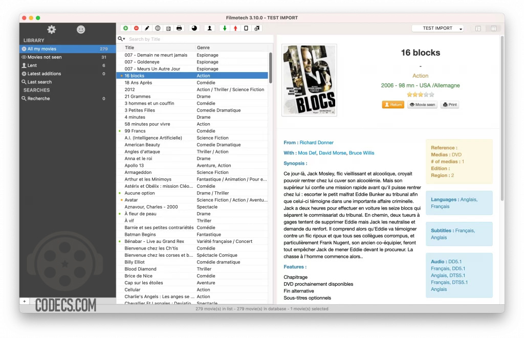Select the movie Cap sur les étoiles
Viewport: 524px width, 338px height.
(192, 283)
